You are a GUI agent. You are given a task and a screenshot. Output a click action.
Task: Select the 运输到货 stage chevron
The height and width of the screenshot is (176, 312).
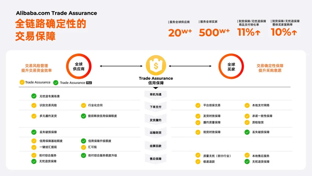tap(156, 133)
